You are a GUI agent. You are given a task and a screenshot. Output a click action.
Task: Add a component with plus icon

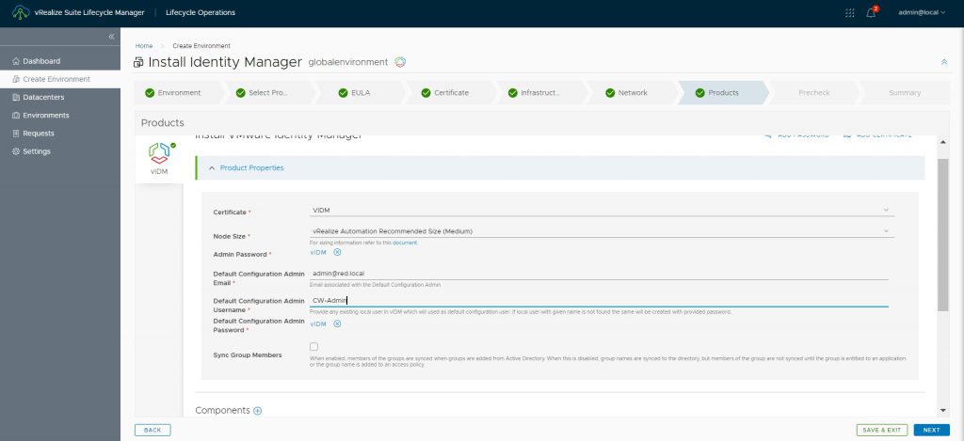[x=258, y=411]
